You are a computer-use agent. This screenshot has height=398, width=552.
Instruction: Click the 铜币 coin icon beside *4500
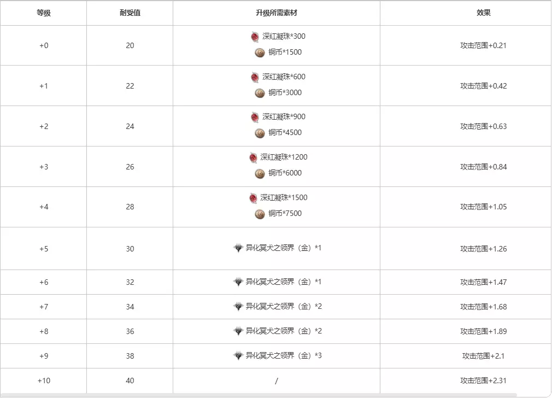coord(260,133)
